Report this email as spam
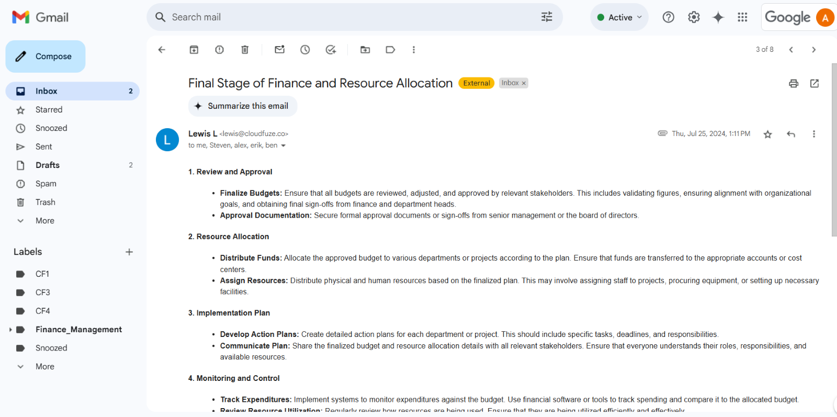 click(x=219, y=50)
